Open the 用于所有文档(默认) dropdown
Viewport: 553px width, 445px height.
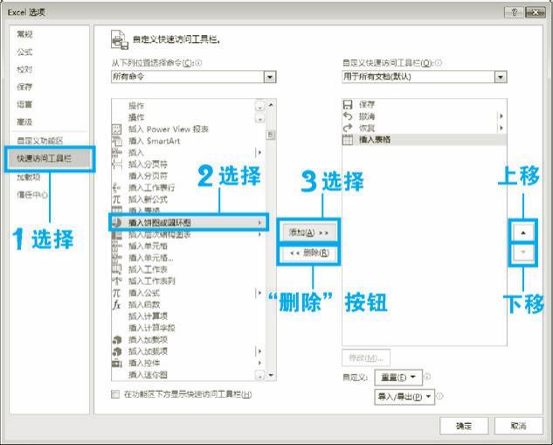coord(501,77)
